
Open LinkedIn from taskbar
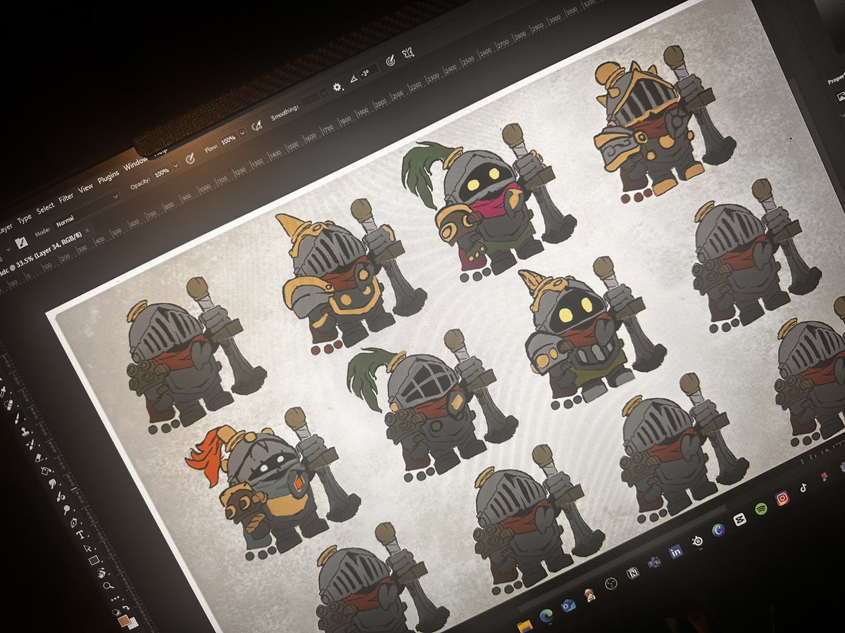pyautogui.click(x=676, y=551)
